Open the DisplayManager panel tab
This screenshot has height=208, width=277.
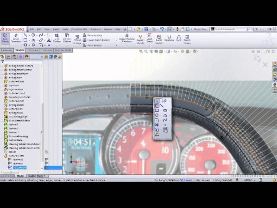click(x=27, y=57)
